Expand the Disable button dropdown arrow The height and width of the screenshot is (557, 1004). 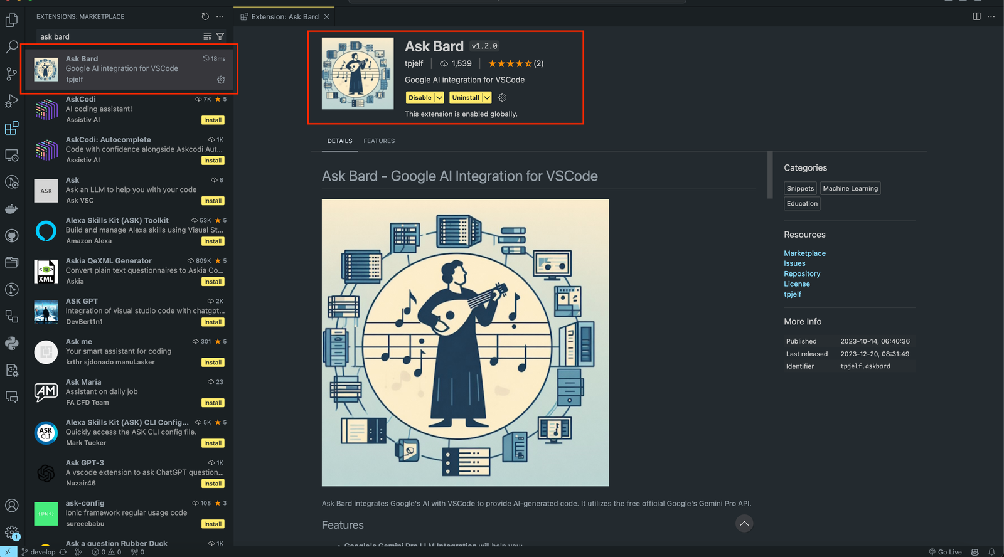coord(439,98)
